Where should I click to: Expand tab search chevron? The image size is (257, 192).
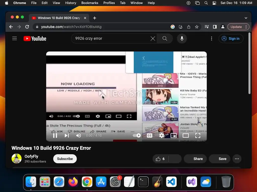(246, 18)
